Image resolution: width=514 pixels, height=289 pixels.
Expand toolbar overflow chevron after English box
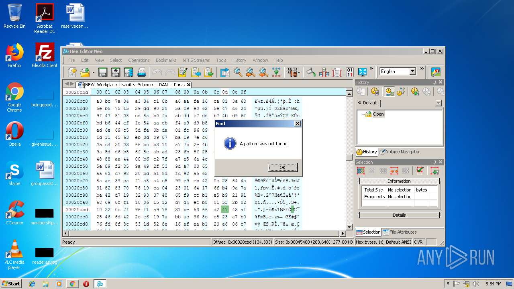(422, 69)
